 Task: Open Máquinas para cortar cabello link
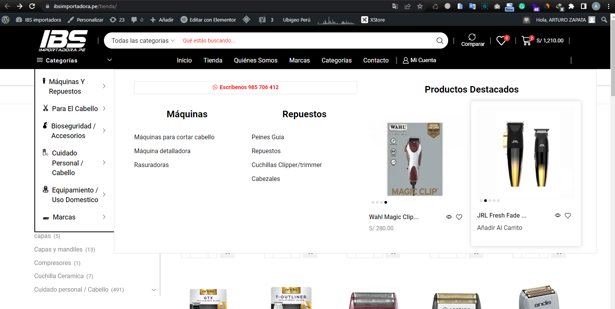coord(174,137)
